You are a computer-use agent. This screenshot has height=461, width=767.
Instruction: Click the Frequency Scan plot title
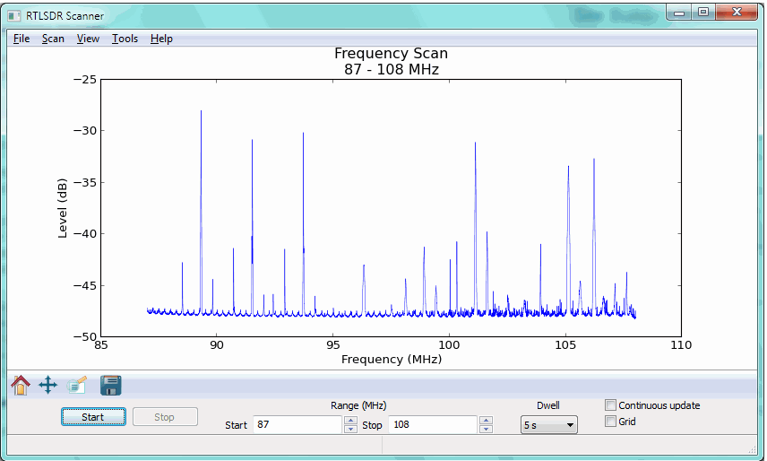pos(391,53)
